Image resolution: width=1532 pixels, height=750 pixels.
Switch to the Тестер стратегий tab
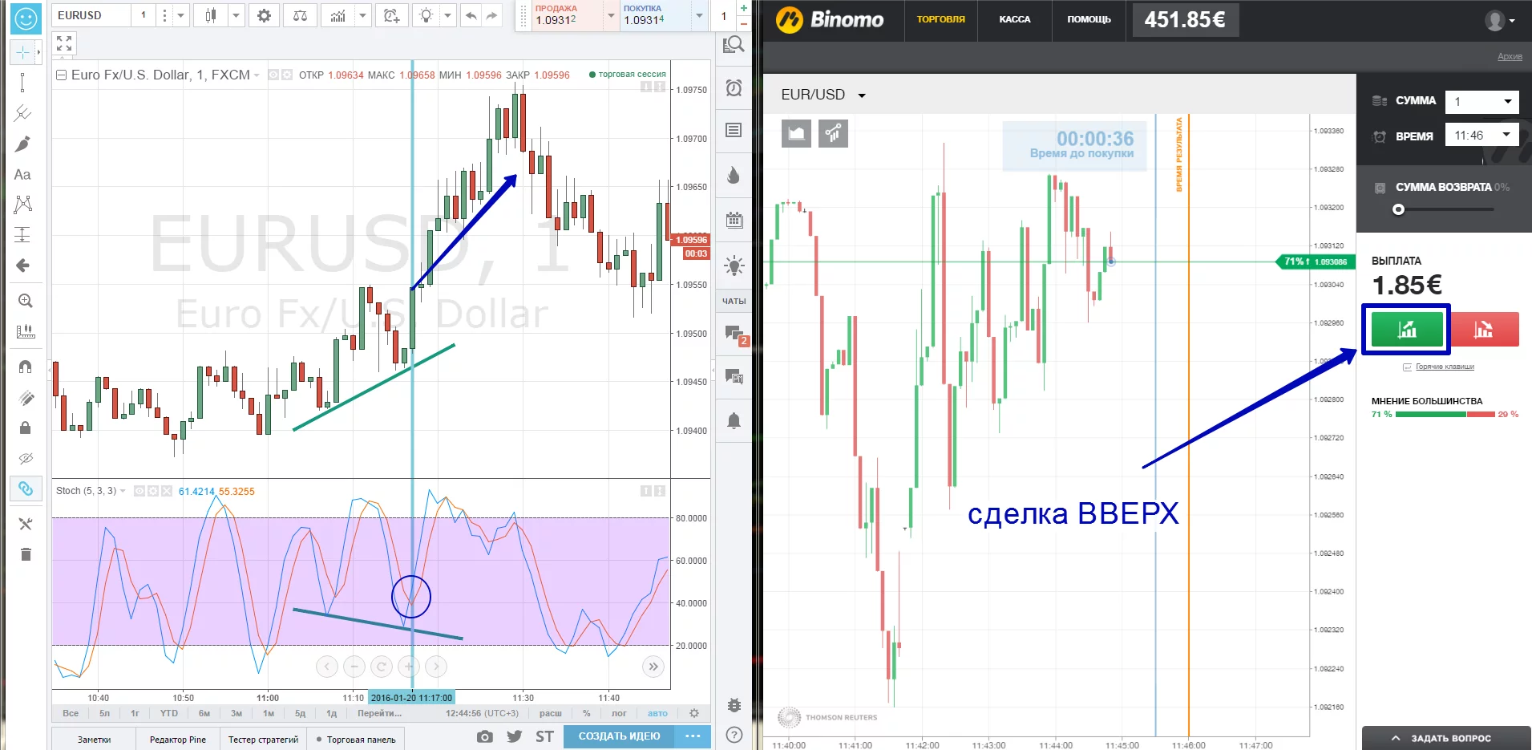[x=263, y=740]
